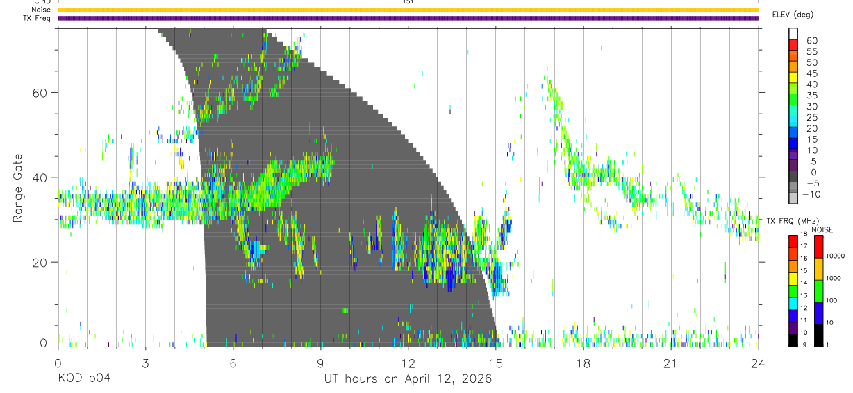This screenshot has width=853, height=393.
Task: Click the '45' label on the ELEV scale
Action: (x=812, y=73)
